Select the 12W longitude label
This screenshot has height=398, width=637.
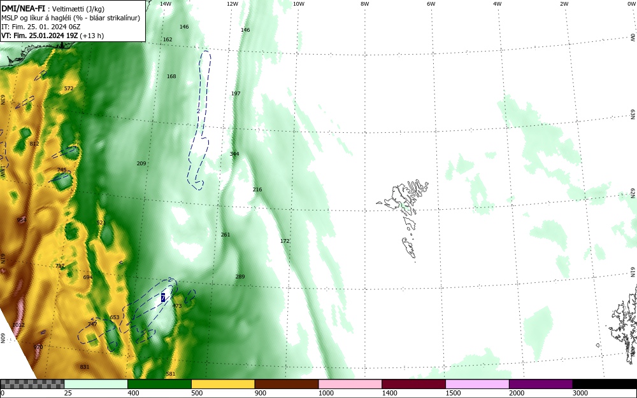click(232, 4)
